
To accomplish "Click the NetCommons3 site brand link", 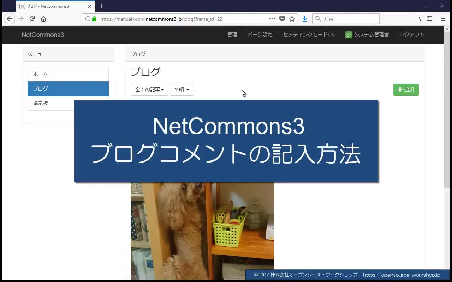I will (x=43, y=35).
